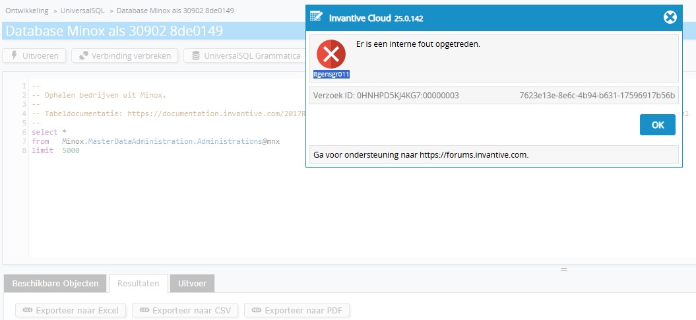Viewport: 696px width, 320px height.
Task: Click Exporteer naar CSV button
Action: coord(185,310)
